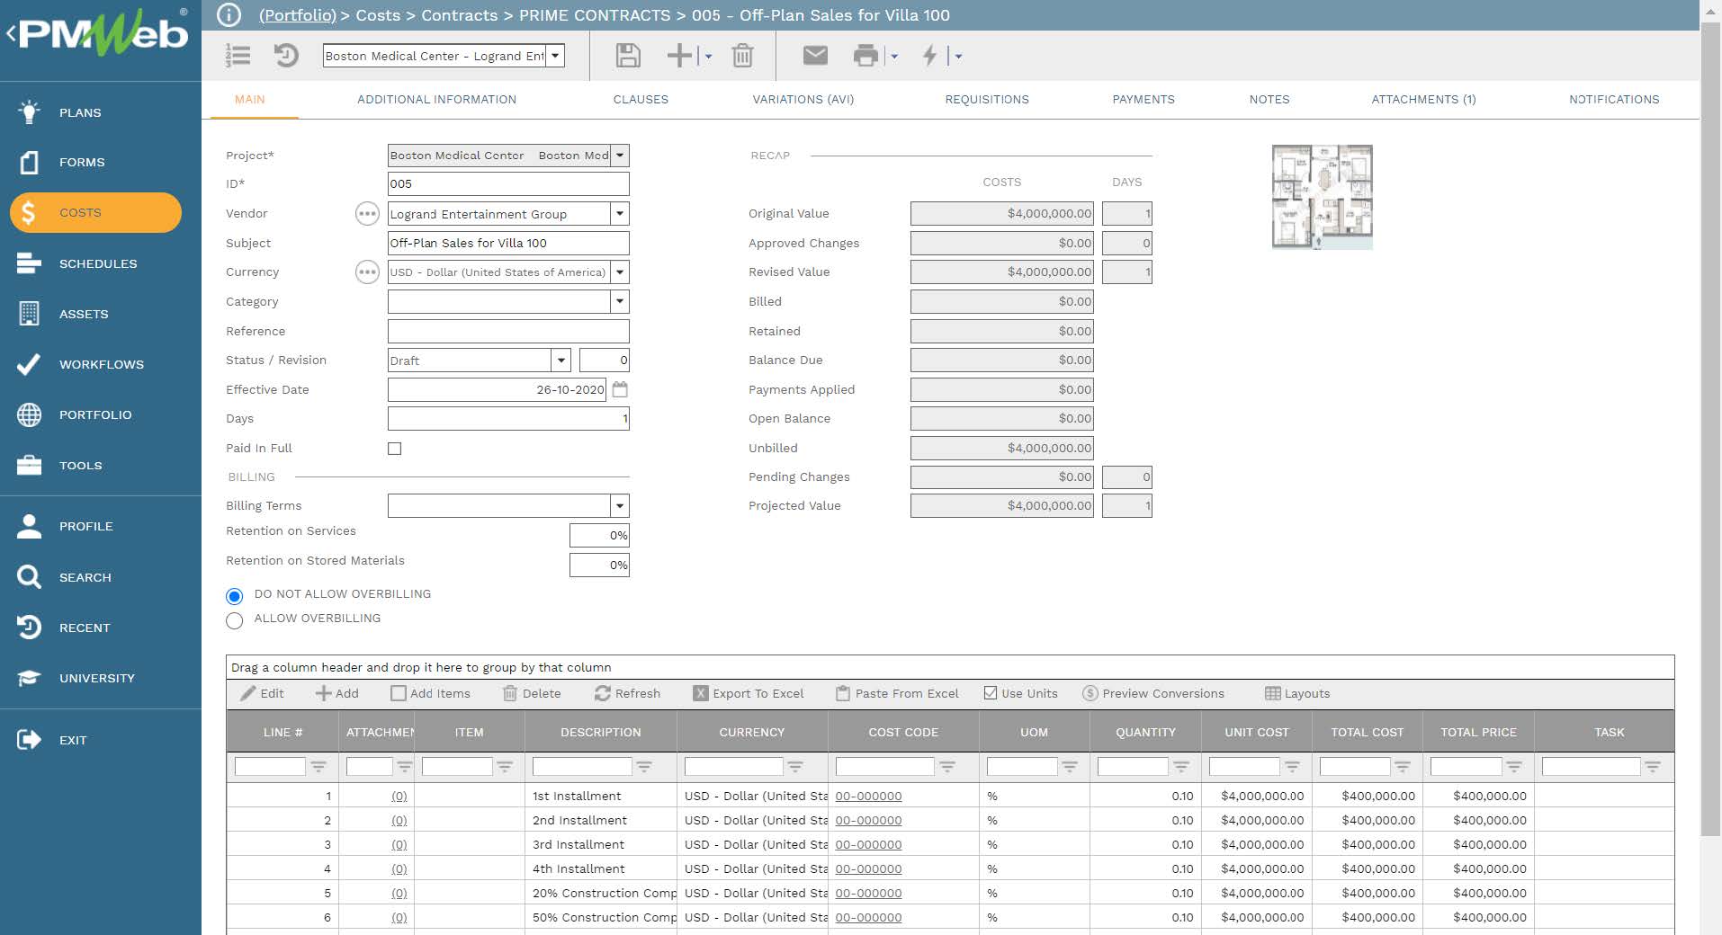Click the Edit button in grid toolbar
Screen dimensions: 1722x935
(262, 693)
